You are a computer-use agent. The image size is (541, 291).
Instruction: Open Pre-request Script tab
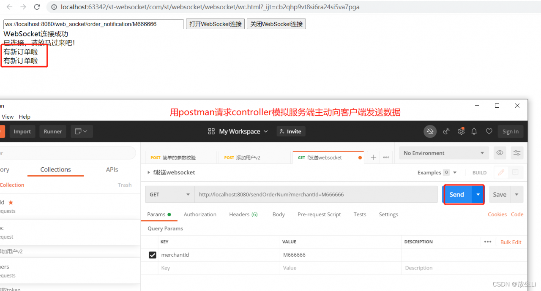pyautogui.click(x=319, y=214)
